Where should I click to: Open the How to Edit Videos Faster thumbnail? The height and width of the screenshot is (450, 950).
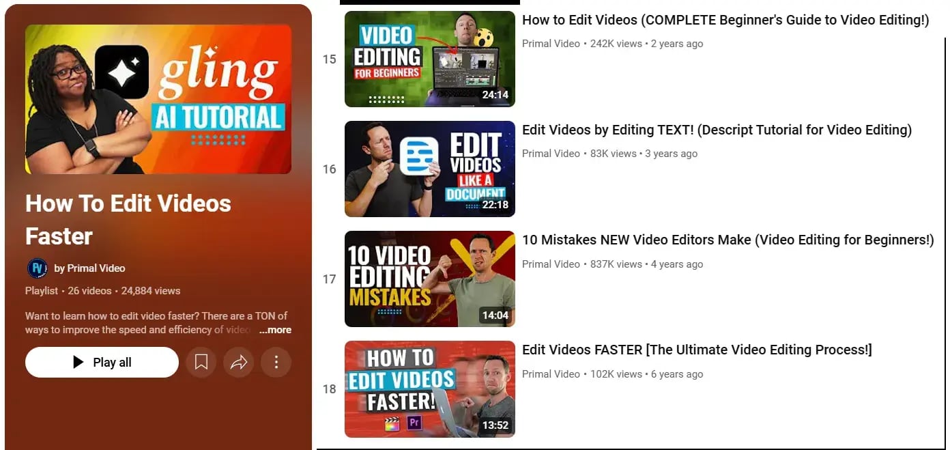[429, 389]
